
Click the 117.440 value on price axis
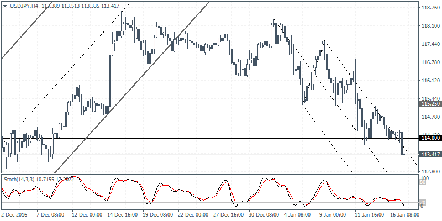[429, 44]
